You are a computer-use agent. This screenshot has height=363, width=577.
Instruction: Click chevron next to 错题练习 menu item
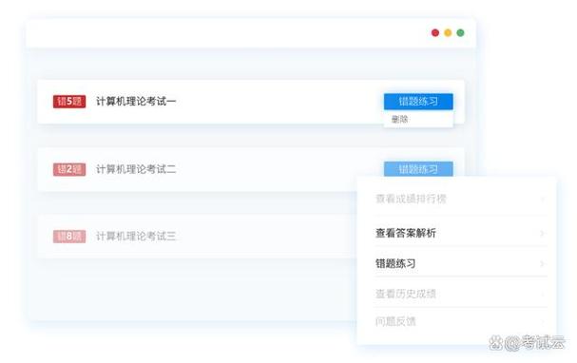543,264
